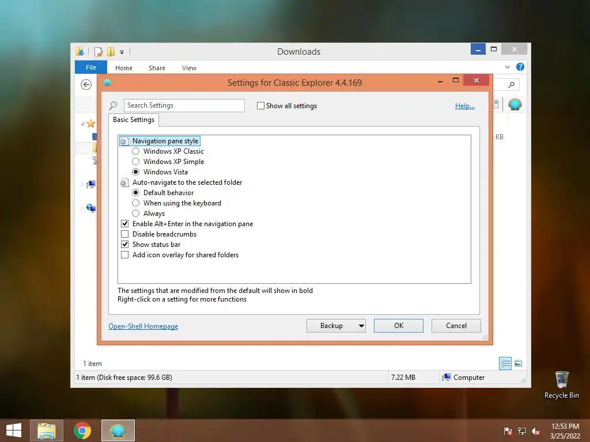This screenshot has width=590, height=442.
Task: Enable Add icon overlay for shared folders
Action: [125, 255]
